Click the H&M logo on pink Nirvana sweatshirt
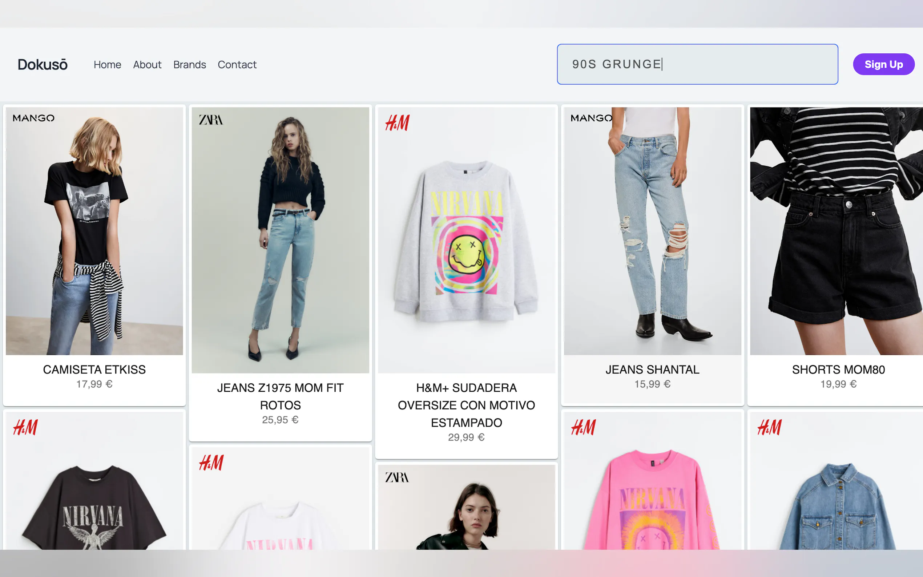 583,427
